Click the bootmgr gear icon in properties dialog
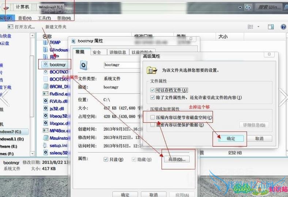Image resolution: width=288 pixels, height=197 pixels. 84,65
